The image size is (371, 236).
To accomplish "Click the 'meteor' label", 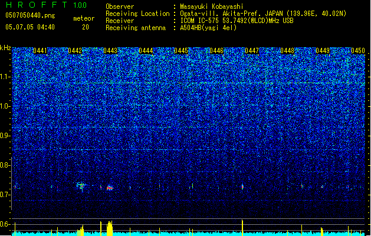I will pos(84,18).
